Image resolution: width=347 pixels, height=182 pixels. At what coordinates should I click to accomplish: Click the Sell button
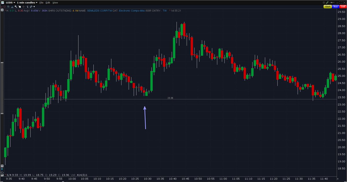click(343, 7)
